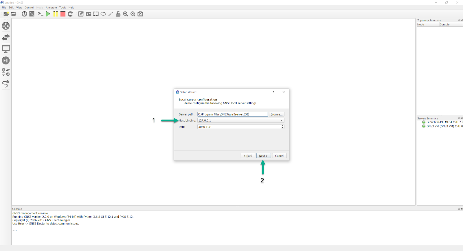Close the Setup Wizard dialog
463x251 pixels.
coord(284,92)
